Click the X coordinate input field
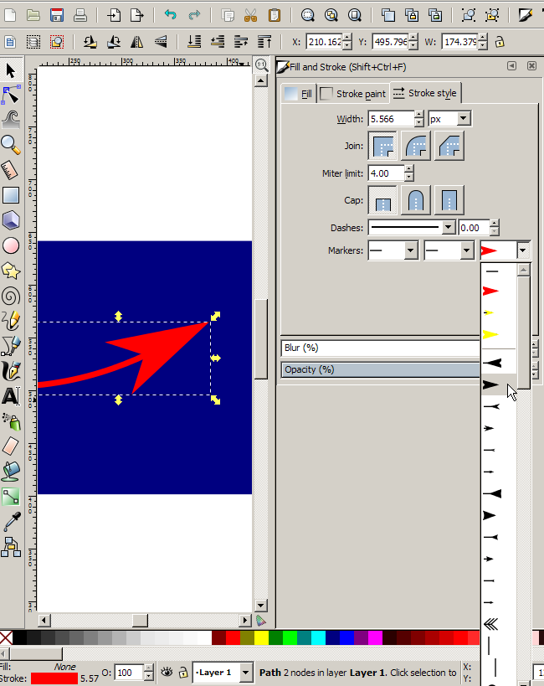Image resolution: width=544 pixels, height=686 pixels. pos(324,42)
